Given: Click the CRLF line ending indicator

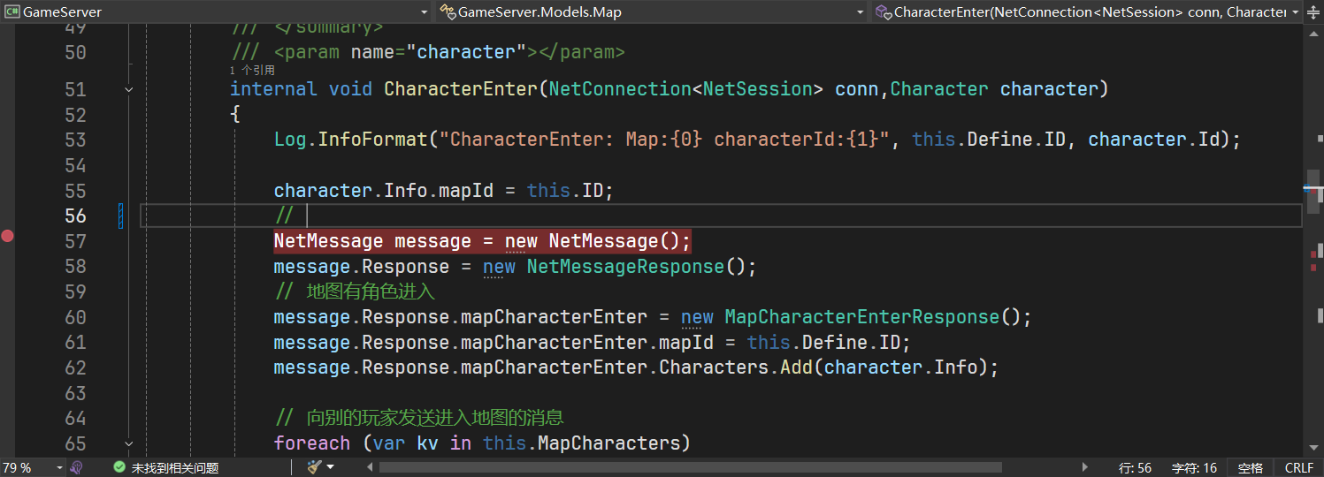Looking at the screenshot, I should tap(1298, 467).
